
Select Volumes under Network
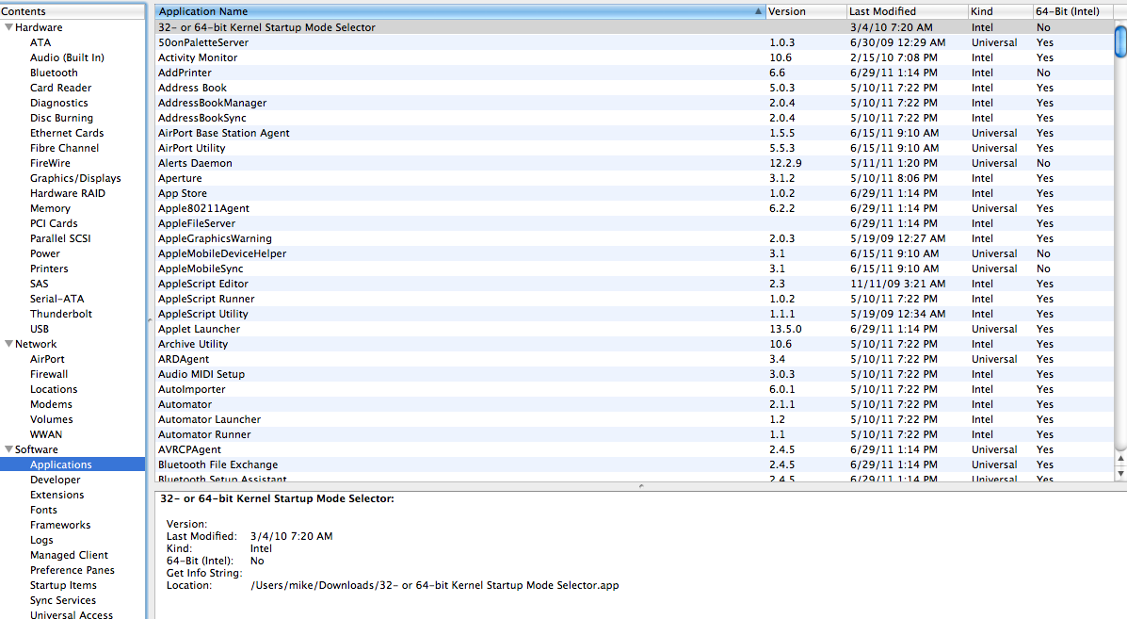[51, 420]
